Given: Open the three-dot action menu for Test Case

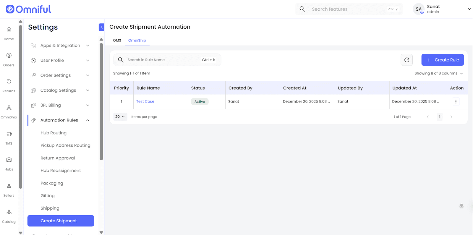Looking at the screenshot, I should click(456, 101).
